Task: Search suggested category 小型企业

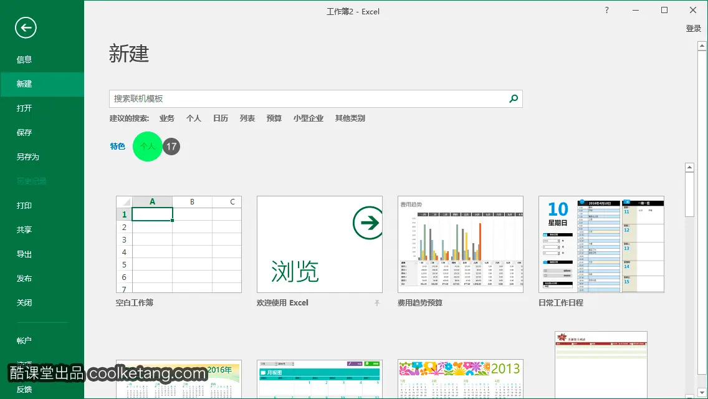Action: 309,118
